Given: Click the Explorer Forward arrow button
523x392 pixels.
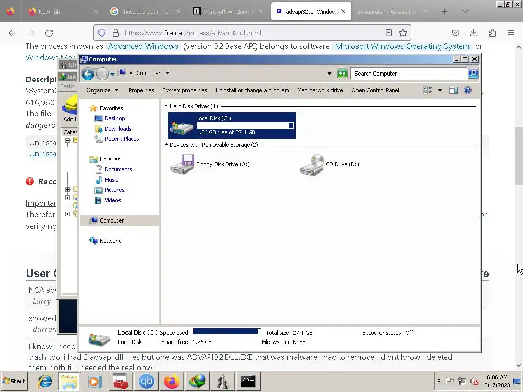Looking at the screenshot, I should tap(102, 73).
